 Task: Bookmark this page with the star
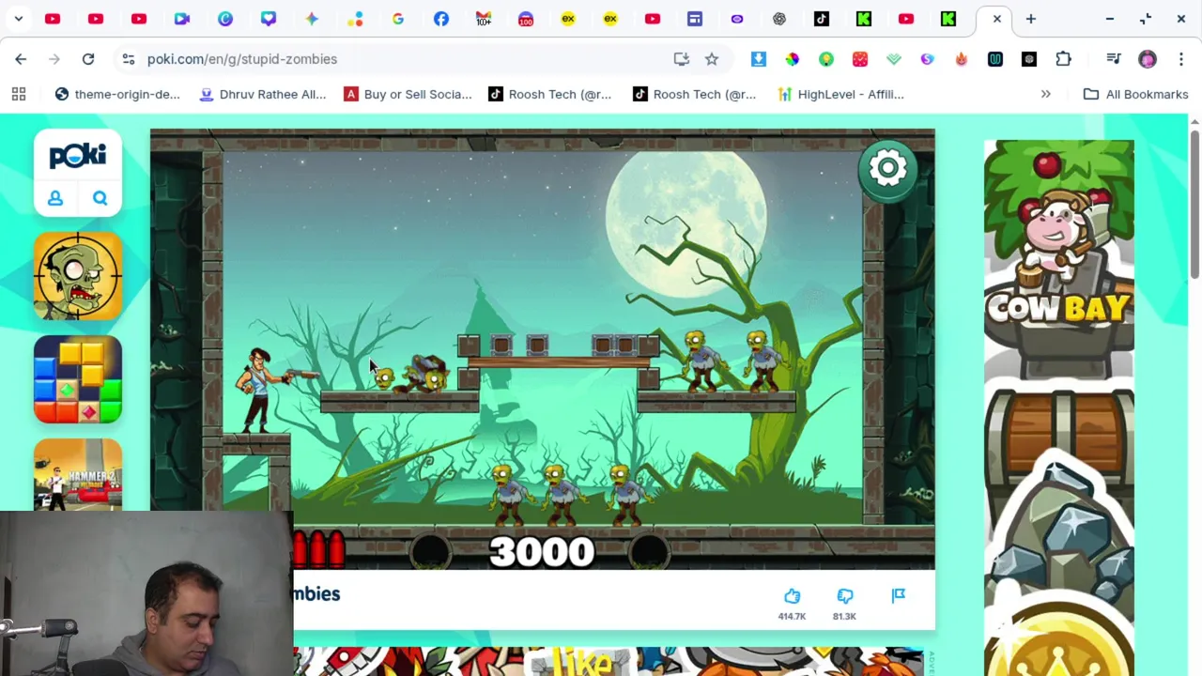[712, 59]
